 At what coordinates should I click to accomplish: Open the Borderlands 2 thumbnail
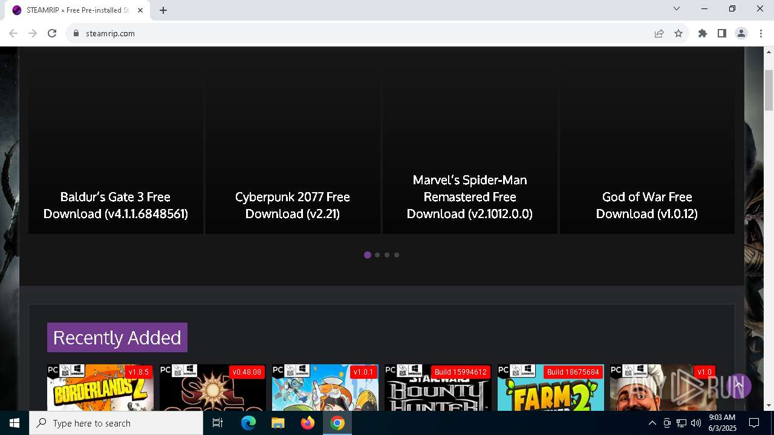[x=100, y=387]
